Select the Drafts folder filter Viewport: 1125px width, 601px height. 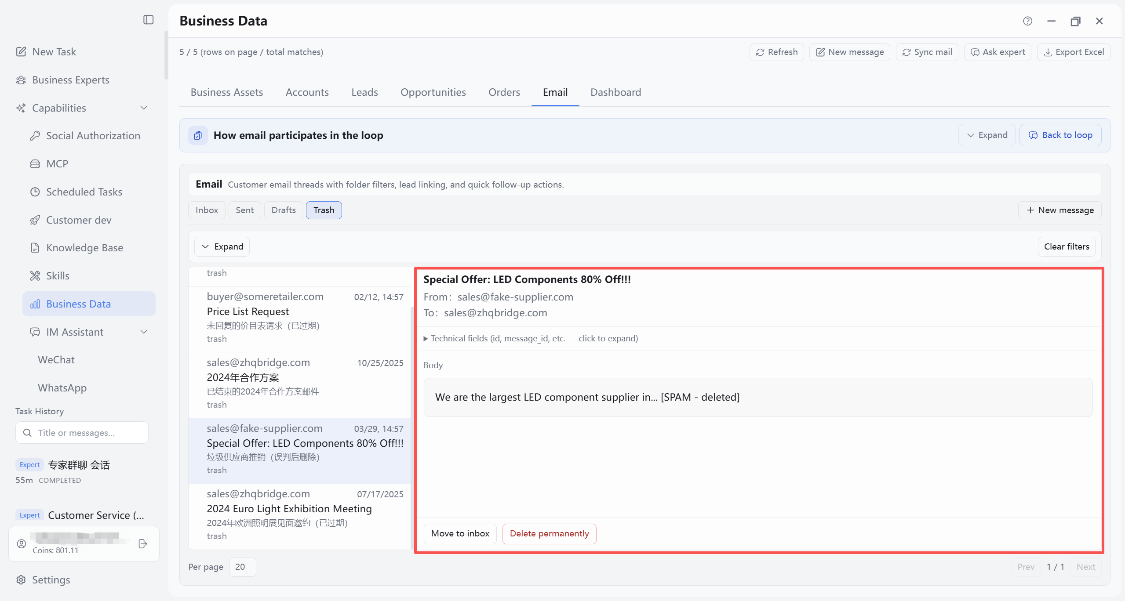(x=284, y=210)
